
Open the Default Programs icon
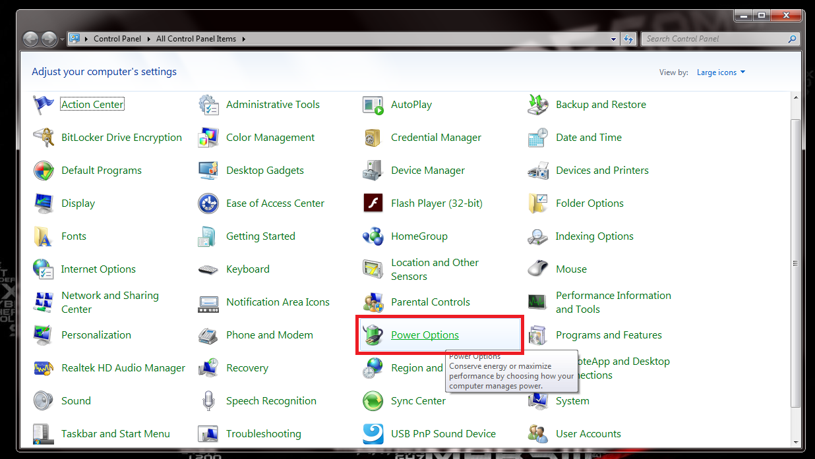(x=44, y=171)
